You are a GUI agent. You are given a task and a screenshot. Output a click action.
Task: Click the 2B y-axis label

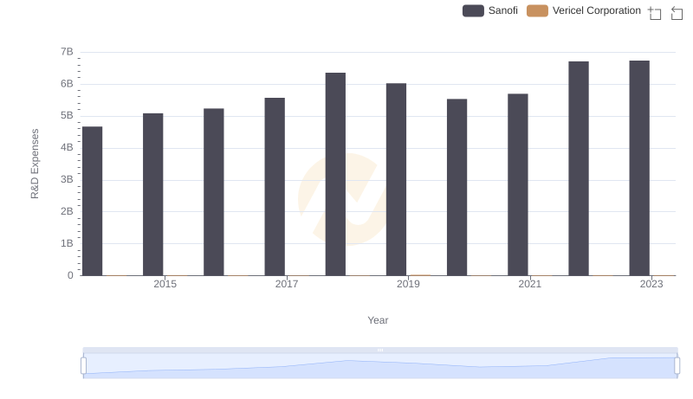click(67, 211)
